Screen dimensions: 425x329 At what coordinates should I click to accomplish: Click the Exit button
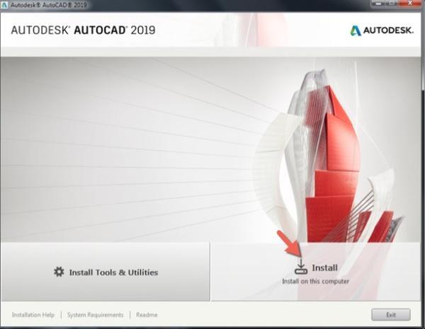coord(391,315)
